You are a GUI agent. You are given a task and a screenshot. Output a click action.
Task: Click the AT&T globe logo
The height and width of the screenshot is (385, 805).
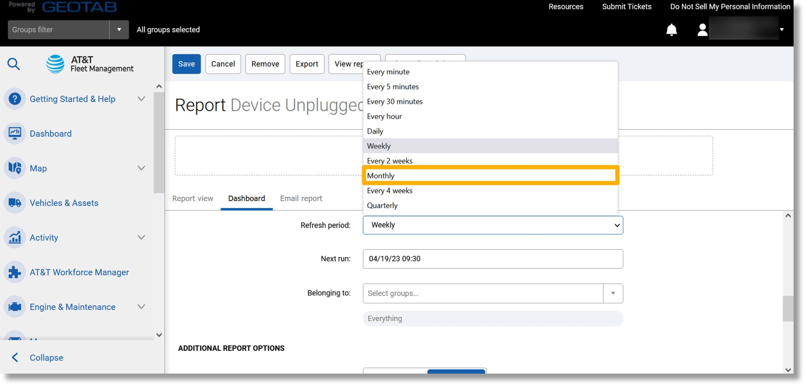55,64
